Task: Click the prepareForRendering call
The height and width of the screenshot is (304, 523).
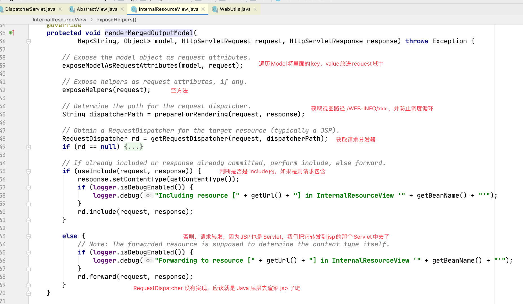Action: tap(229, 114)
